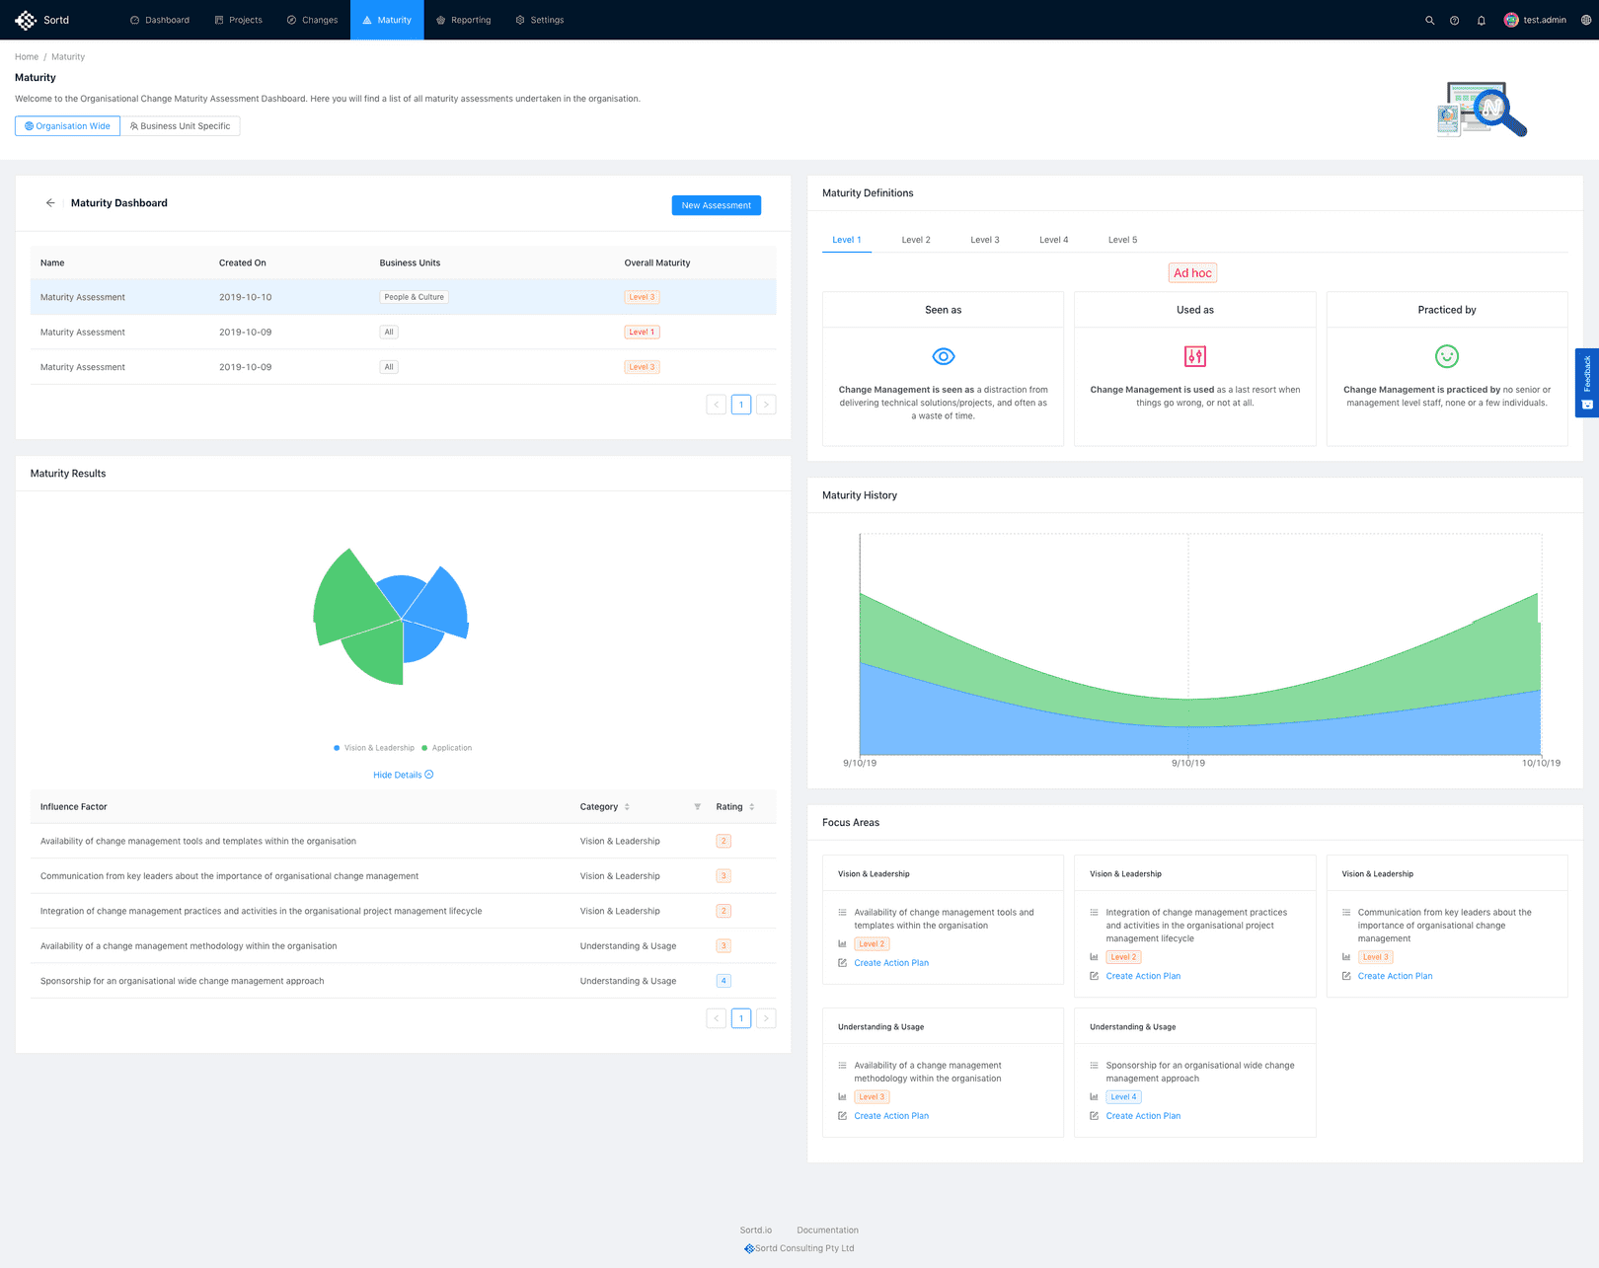This screenshot has width=1599, height=1268.
Task: Click the language globe icon
Action: pyautogui.click(x=1585, y=21)
